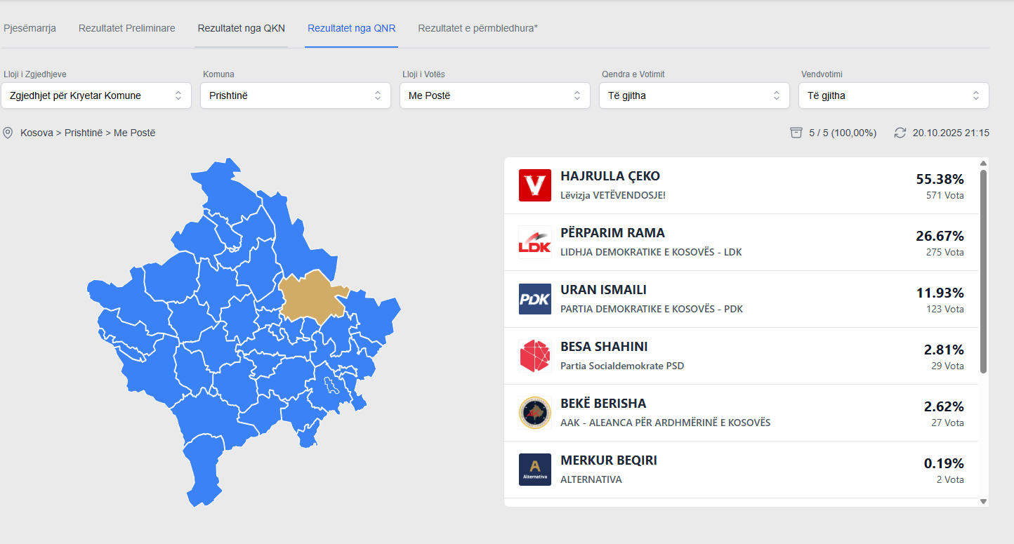Open the Vendvotimi dropdown
This screenshot has height=544, width=1014.
pos(893,95)
